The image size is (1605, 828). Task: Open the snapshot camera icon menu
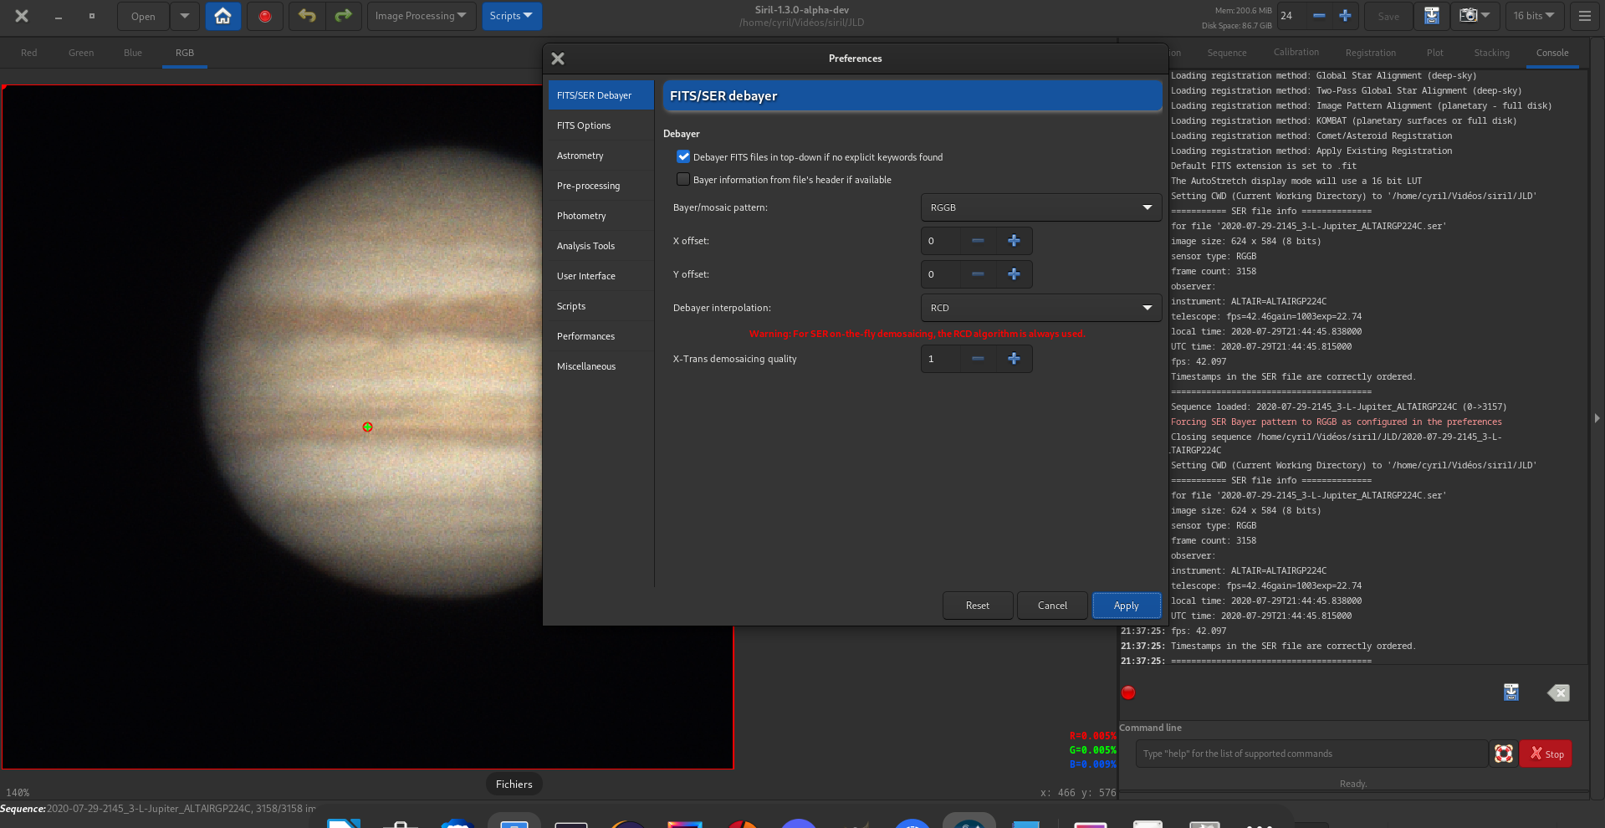tap(1474, 16)
